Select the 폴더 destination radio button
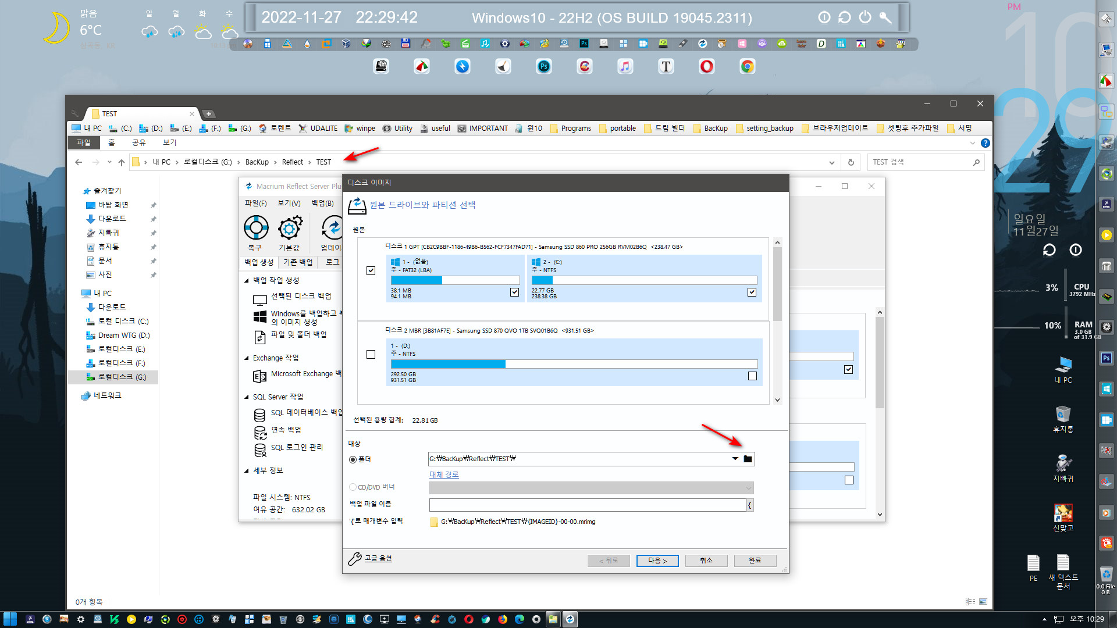Image resolution: width=1117 pixels, height=628 pixels. coord(353,459)
